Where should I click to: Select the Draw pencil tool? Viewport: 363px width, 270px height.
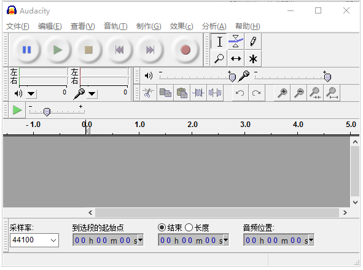coord(253,41)
